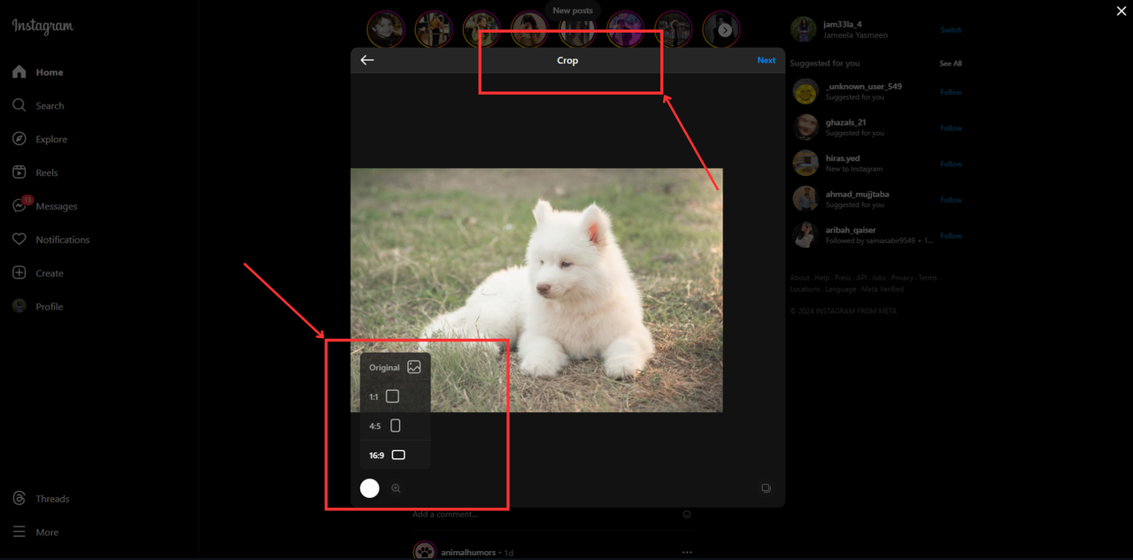Follow ghazals_21
Screen dimensions: 1133x560
click(x=951, y=128)
